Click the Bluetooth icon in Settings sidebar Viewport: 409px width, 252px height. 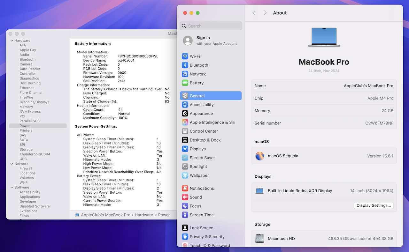point(185,65)
